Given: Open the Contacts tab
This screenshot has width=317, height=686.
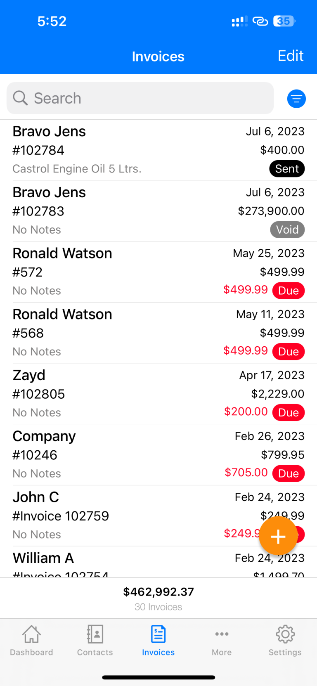Looking at the screenshot, I should pyautogui.click(x=95, y=640).
